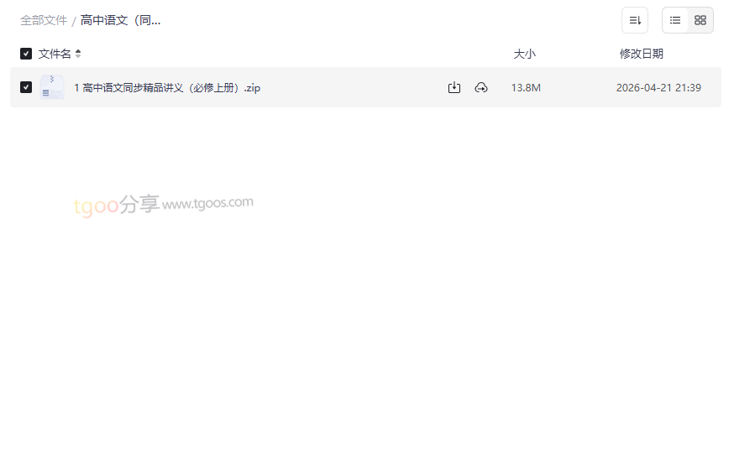Save the zip file to cloud drive

(x=481, y=87)
